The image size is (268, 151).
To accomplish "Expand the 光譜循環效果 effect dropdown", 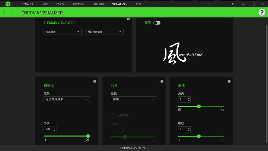I will 67,99.
